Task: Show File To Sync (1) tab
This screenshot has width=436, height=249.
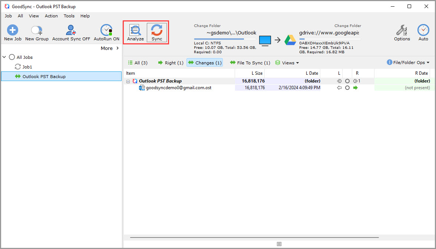Action: pos(250,63)
